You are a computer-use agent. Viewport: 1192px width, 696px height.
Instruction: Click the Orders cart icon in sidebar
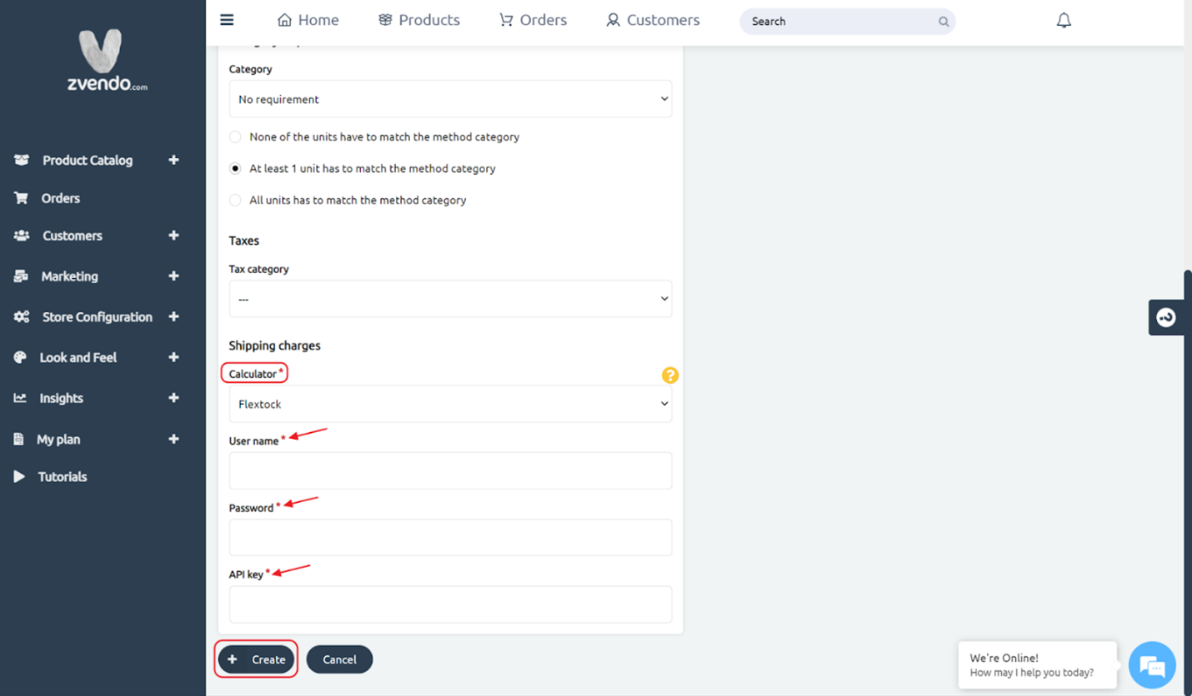pyautogui.click(x=21, y=198)
